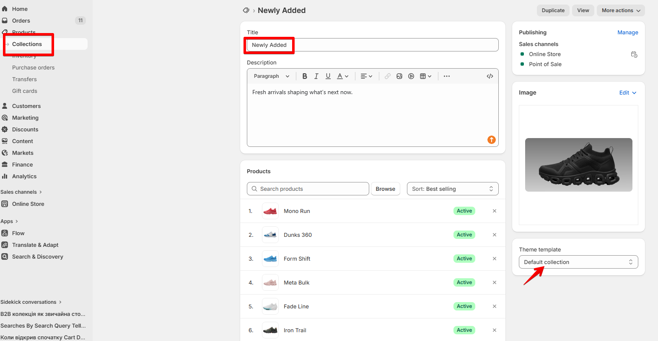Viewport: 658px width, 341px height.
Task: Open Transfers page
Action: (24, 79)
